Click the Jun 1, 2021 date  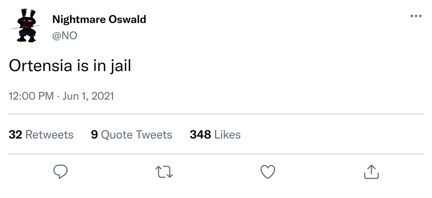pos(88,96)
